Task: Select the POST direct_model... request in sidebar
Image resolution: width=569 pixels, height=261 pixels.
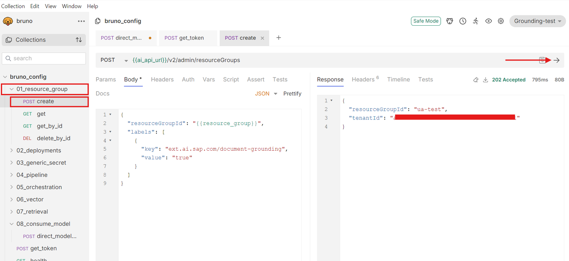Action: coord(50,236)
